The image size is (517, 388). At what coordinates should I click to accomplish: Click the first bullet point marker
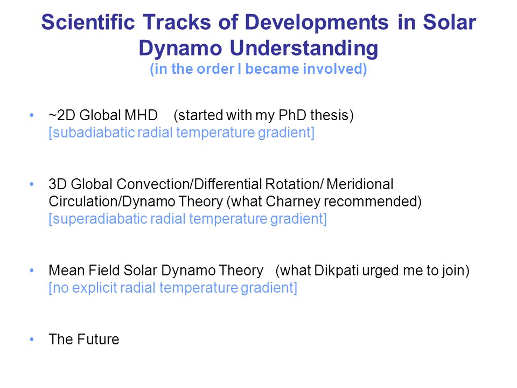tap(32, 115)
